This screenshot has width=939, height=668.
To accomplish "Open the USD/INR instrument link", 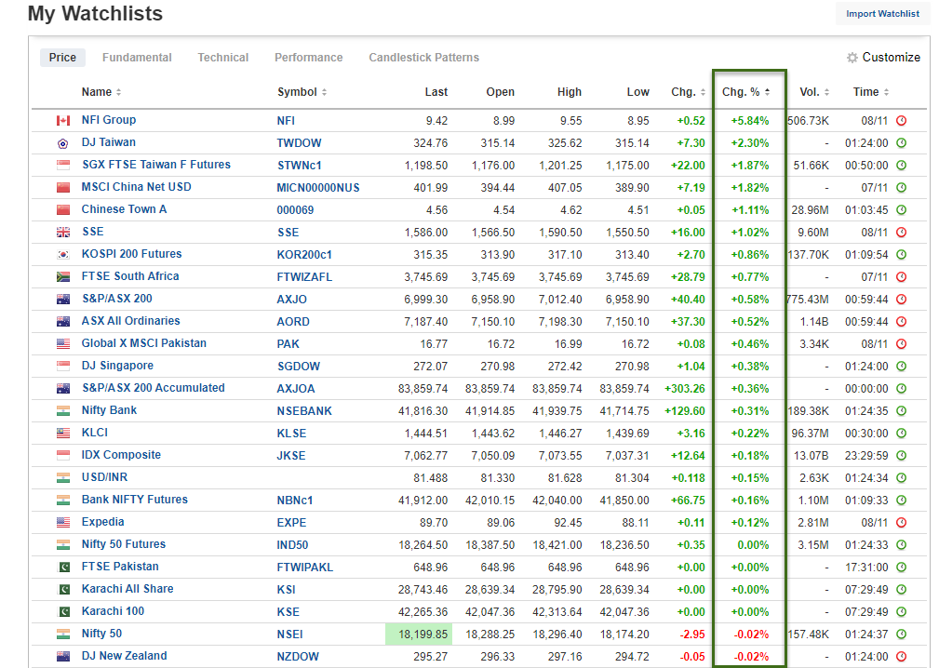I will tap(105, 477).
